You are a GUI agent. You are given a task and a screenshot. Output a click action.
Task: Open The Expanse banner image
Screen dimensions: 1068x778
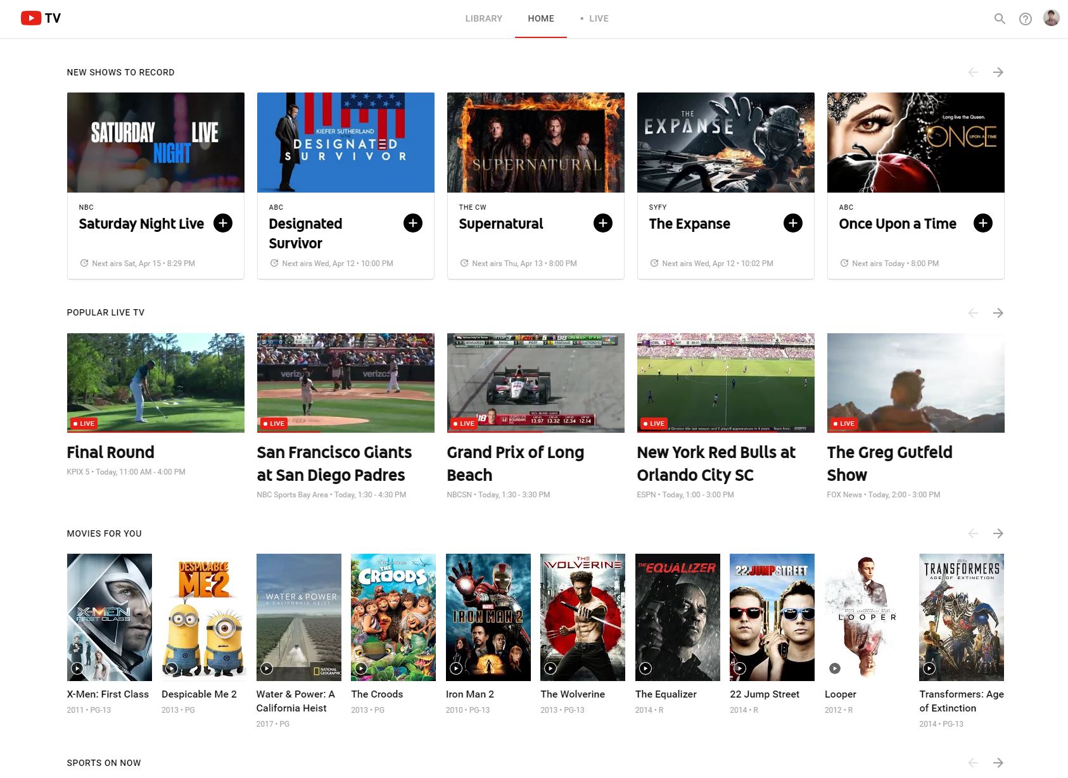point(726,143)
